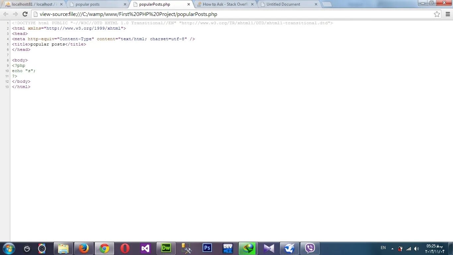Show hidden system tray icons
The height and width of the screenshot is (255, 453).
[x=392, y=248]
